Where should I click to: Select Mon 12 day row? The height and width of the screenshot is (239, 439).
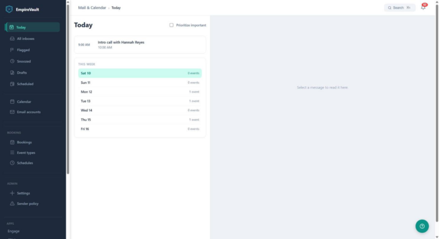pos(140,92)
